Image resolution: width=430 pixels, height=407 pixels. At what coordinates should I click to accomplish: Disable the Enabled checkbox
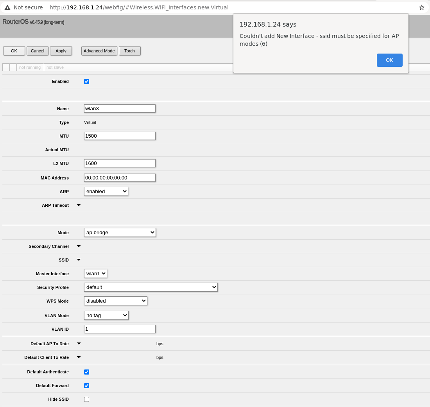(x=86, y=81)
